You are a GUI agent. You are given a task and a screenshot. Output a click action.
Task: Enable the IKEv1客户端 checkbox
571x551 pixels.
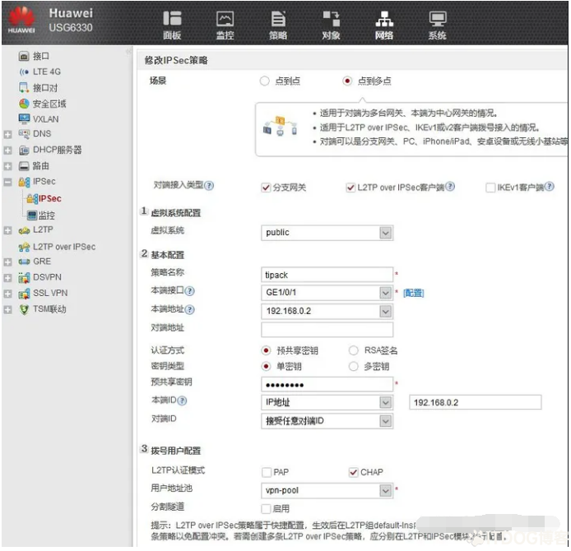[x=490, y=188]
